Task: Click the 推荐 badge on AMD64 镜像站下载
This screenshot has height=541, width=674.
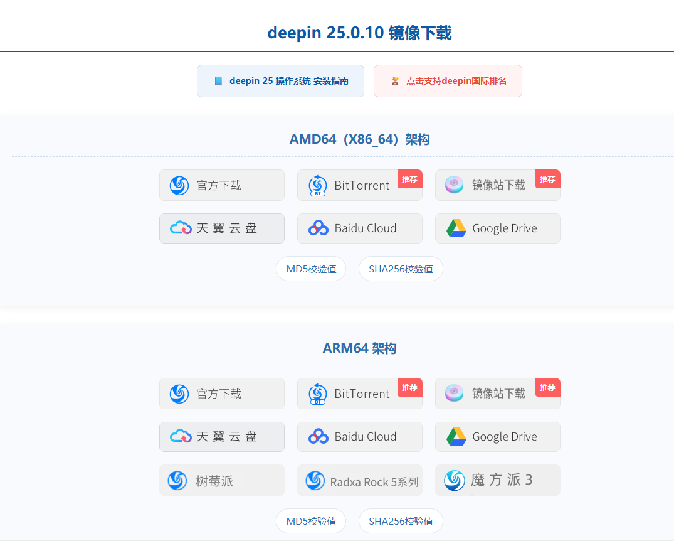Action: pyautogui.click(x=547, y=179)
